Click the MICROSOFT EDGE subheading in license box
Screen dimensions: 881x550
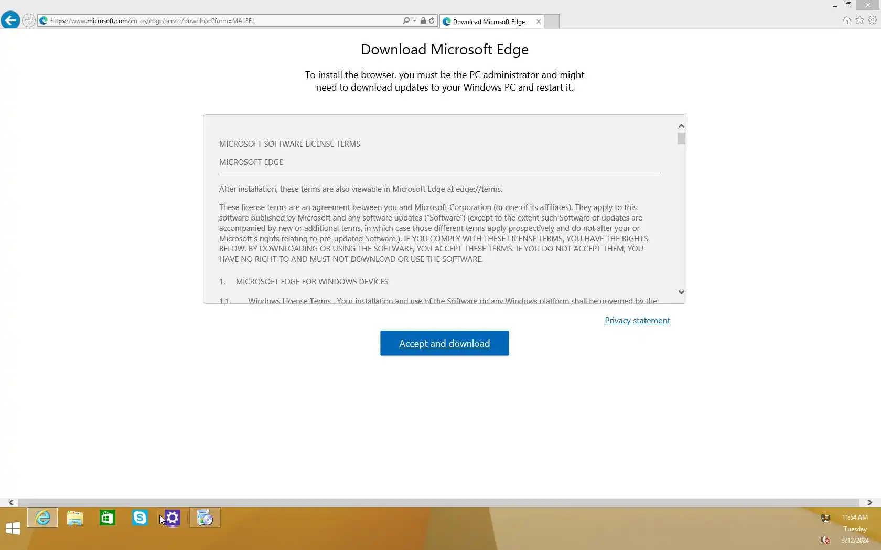tap(251, 162)
